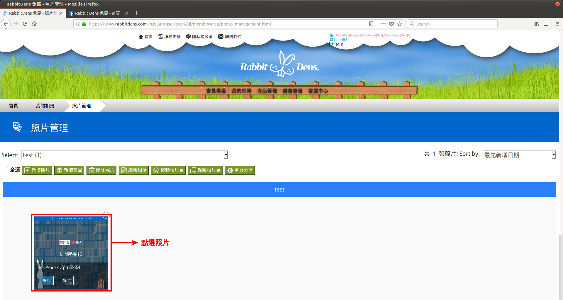Click 複製相片至 copy photos button

coord(205,170)
